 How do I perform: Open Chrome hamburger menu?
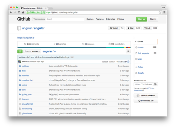(x=164, y=12)
